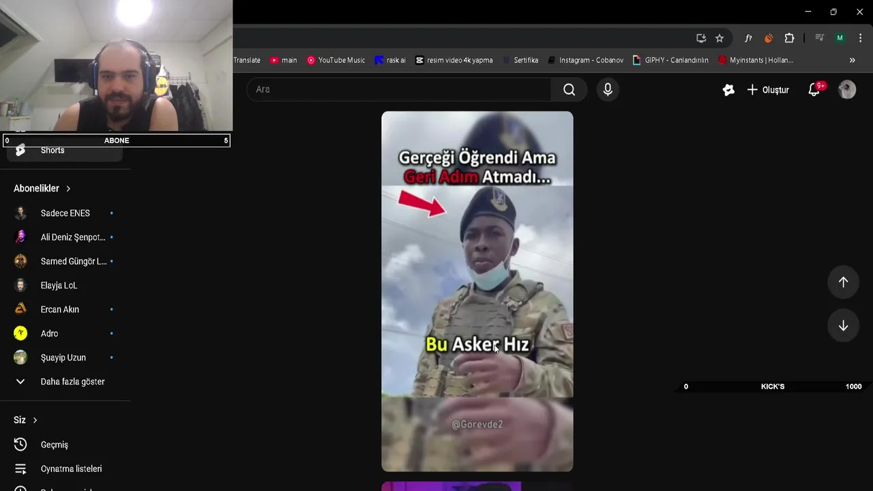Go to next Short with down arrow
Viewport: 873px width, 491px height.
pos(843,326)
